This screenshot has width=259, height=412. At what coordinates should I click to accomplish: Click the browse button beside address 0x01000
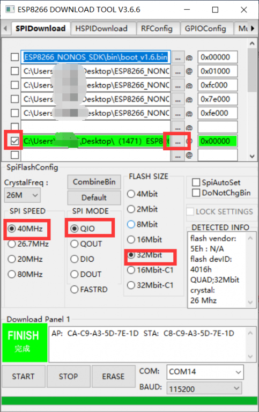pos(178,71)
